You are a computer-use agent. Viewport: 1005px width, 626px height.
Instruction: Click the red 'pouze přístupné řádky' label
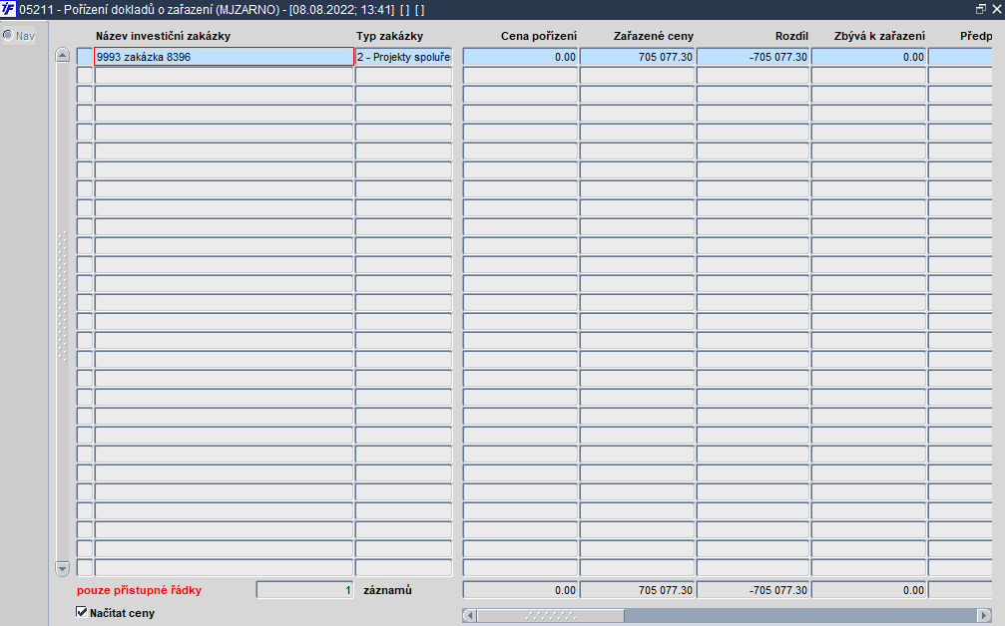click(139, 590)
